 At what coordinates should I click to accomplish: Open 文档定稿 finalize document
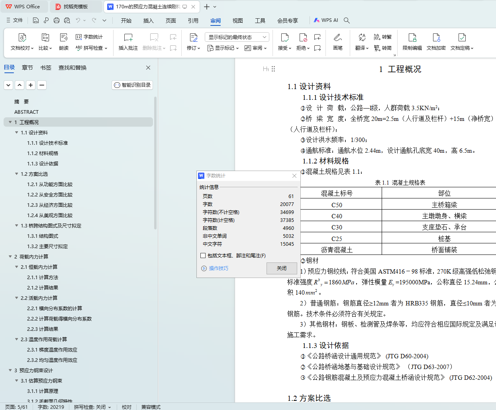click(462, 42)
